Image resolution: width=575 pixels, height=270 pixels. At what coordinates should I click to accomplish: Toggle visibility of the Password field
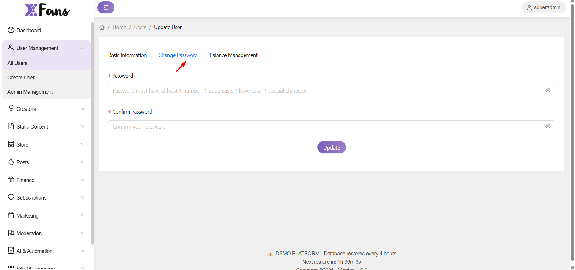point(548,90)
